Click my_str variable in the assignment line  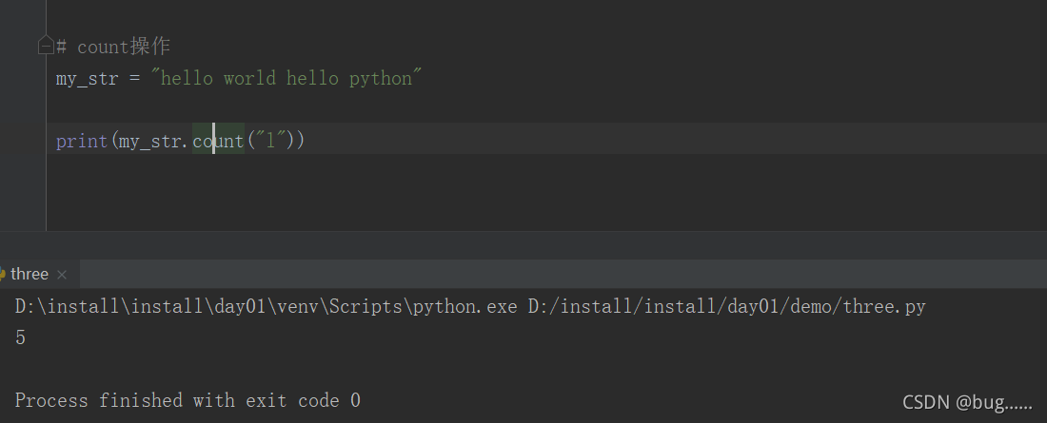pos(88,78)
